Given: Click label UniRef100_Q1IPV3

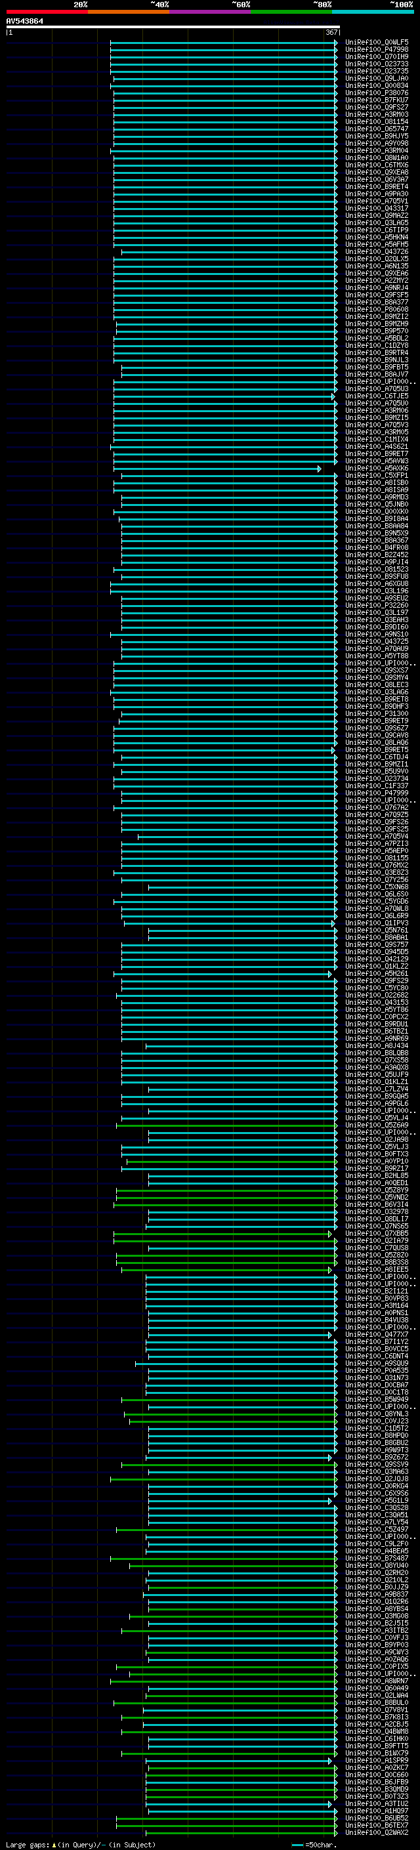Looking at the screenshot, I should (377, 923).
